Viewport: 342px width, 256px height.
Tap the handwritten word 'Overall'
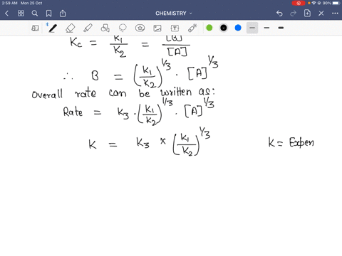pos(47,94)
